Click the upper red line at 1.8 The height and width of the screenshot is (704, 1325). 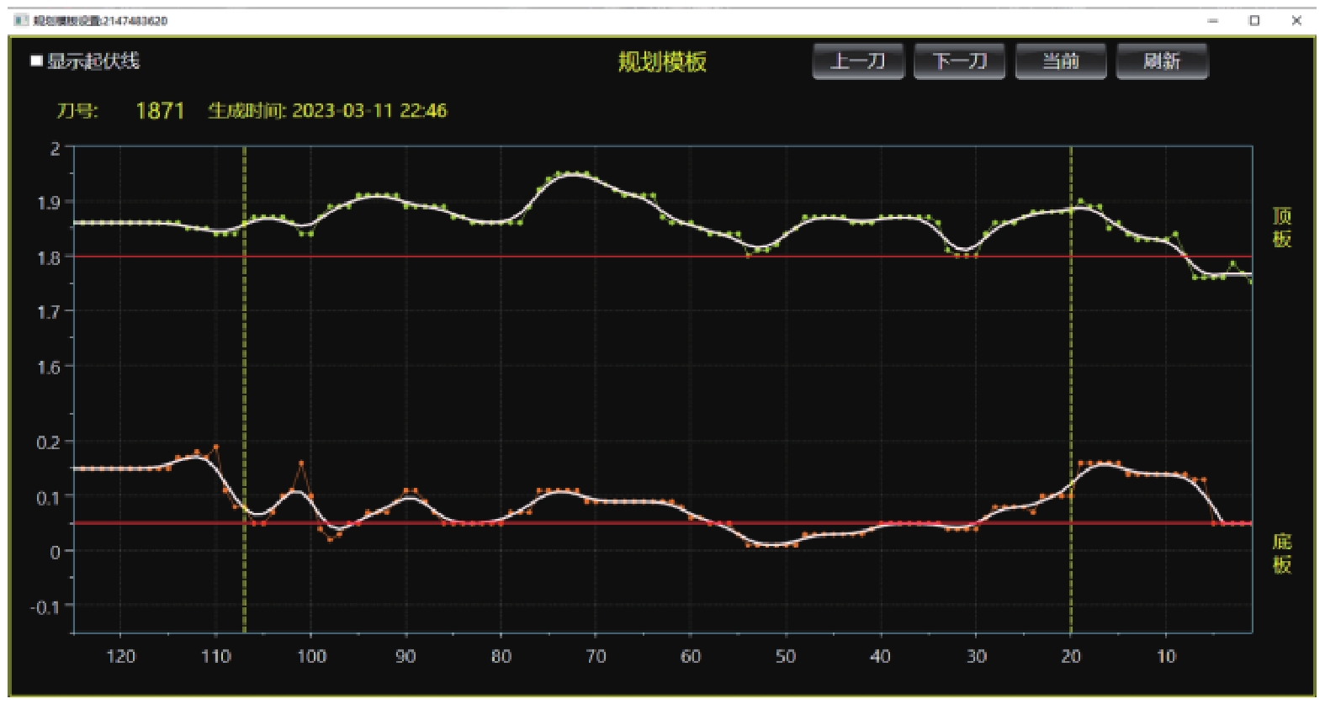589,257
